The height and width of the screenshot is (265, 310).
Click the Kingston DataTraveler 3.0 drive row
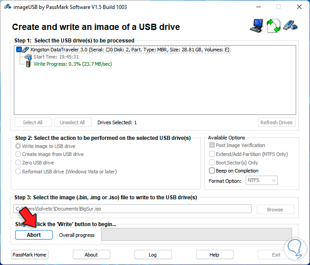point(130,50)
